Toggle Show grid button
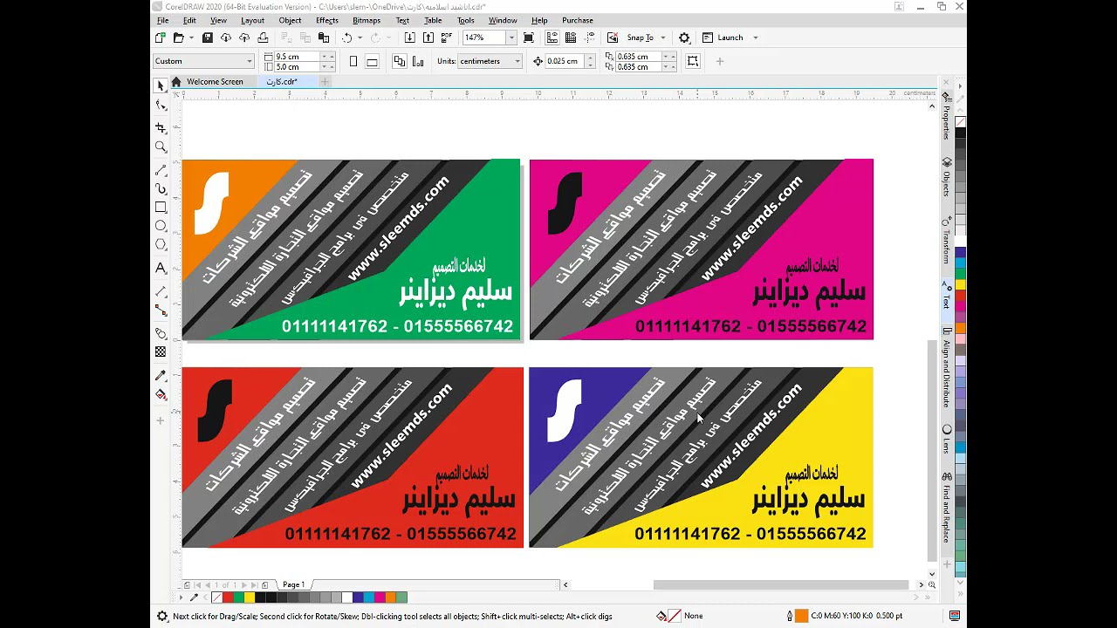The width and height of the screenshot is (1117, 628). point(571,38)
